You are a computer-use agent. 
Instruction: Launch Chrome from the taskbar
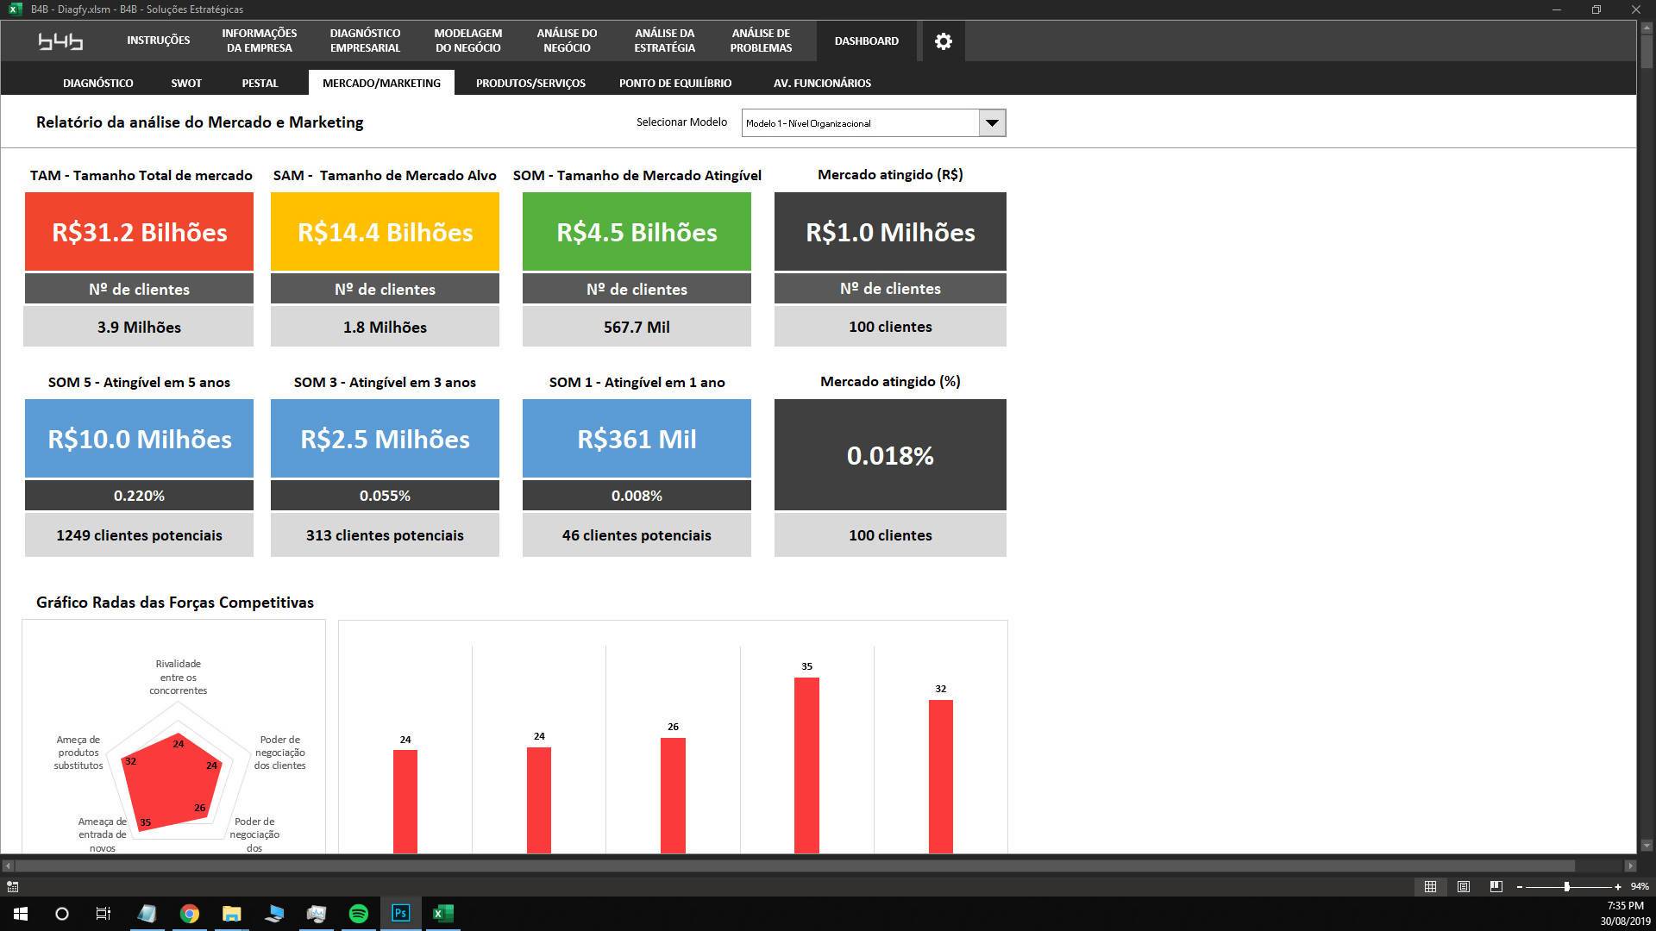[190, 913]
